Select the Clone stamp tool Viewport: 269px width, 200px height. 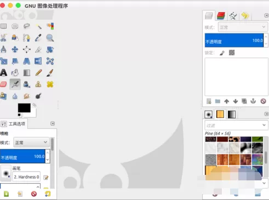click(x=38, y=84)
